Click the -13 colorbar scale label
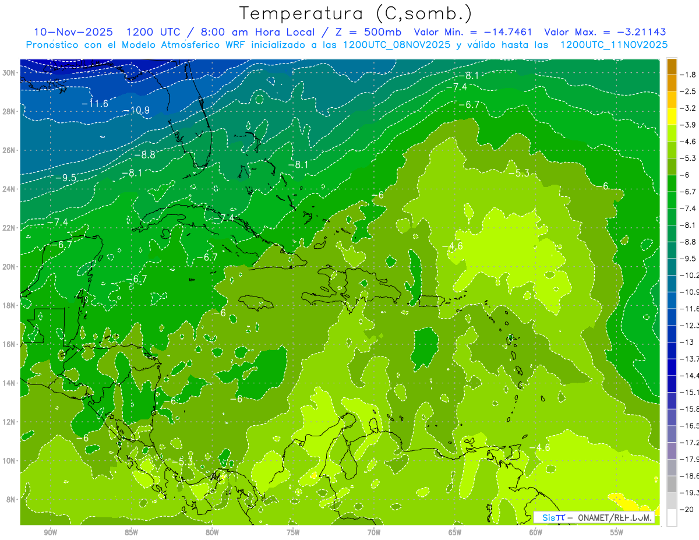The width and height of the screenshot is (699, 540). coord(687,342)
